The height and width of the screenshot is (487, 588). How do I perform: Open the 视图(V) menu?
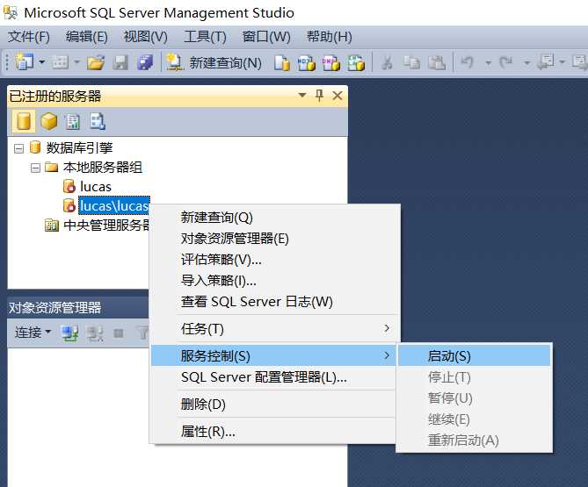[x=146, y=37]
